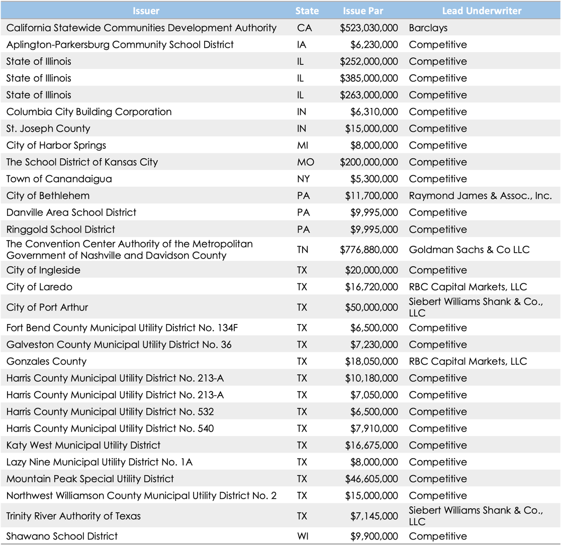Click the NY state cell

pyautogui.click(x=303, y=179)
